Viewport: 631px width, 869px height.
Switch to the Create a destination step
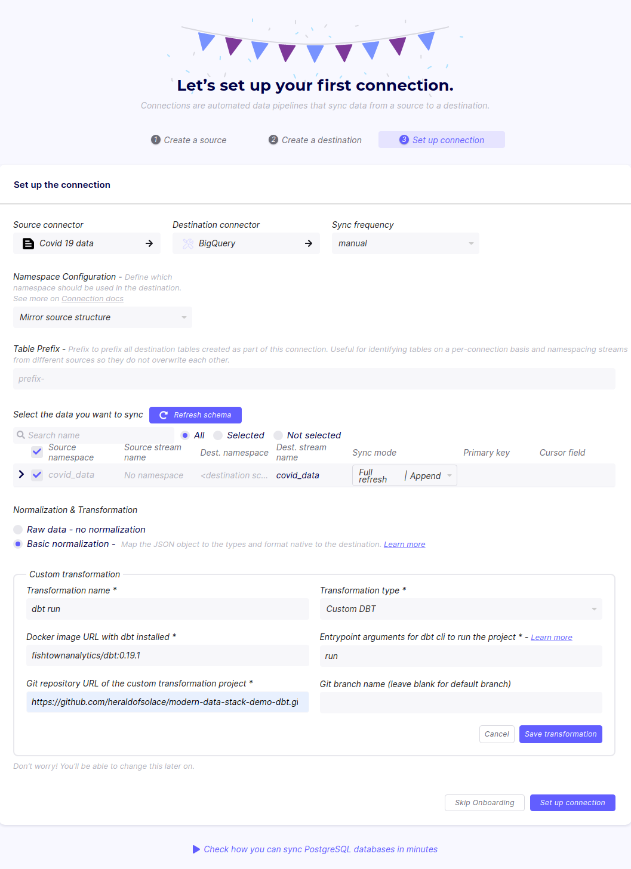coord(315,140)
